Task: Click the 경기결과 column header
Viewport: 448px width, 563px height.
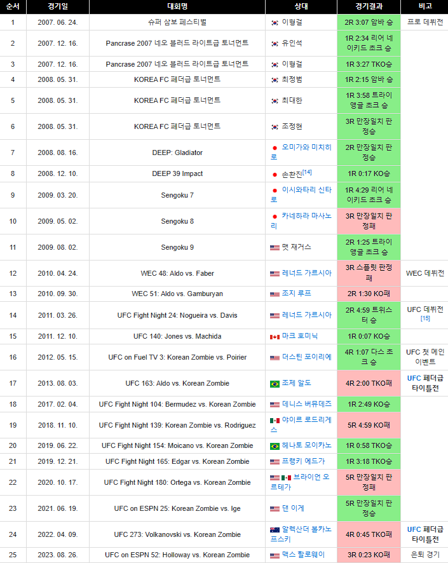Action: pyautogui.click(x=369, y=6)
